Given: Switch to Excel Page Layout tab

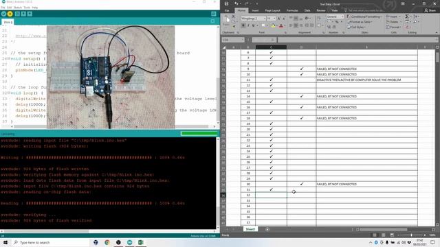Looking at the screenshot, I should point(272,10).
